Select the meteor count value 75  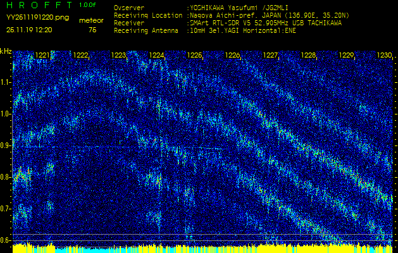coord(92,30)
